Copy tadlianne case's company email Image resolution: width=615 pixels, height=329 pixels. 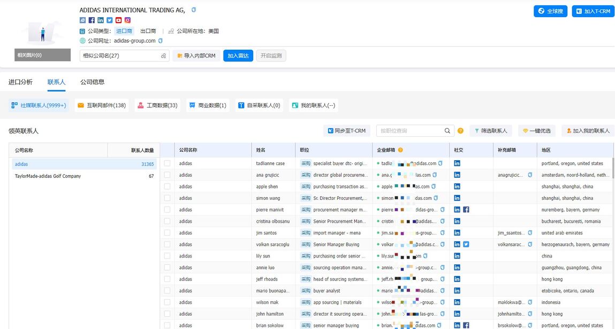point(441,163)
